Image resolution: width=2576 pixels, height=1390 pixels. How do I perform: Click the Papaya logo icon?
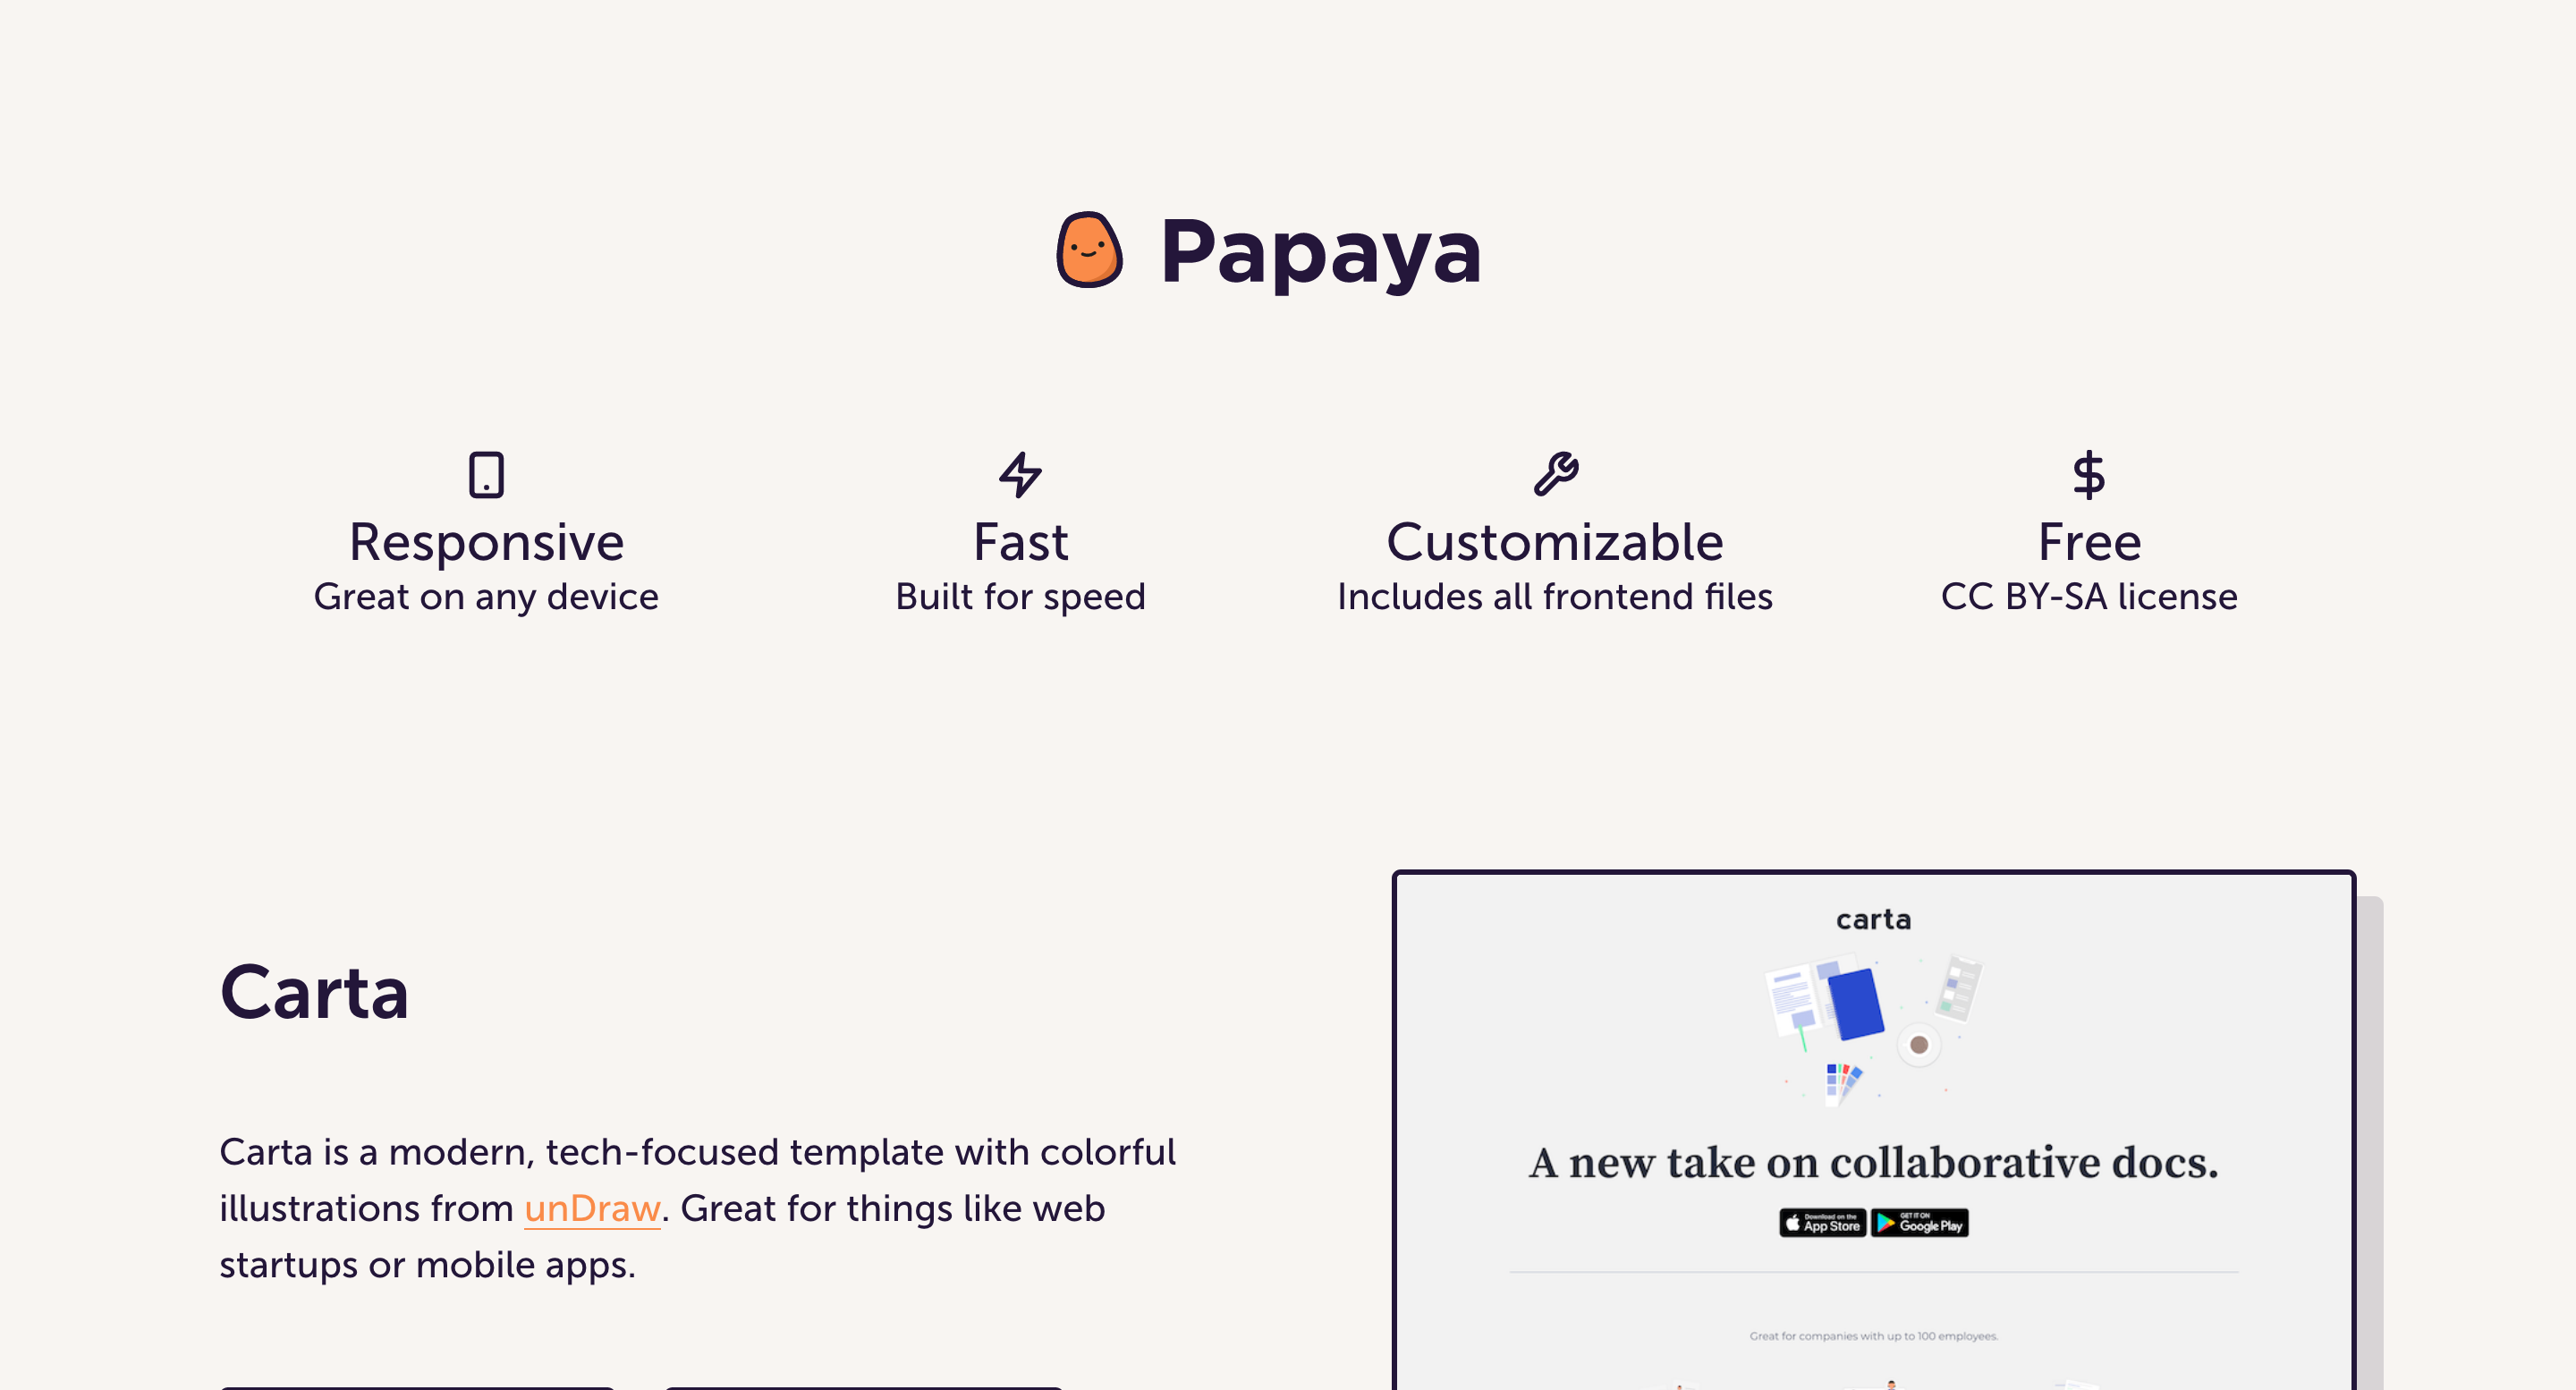tap(1089, 250)
